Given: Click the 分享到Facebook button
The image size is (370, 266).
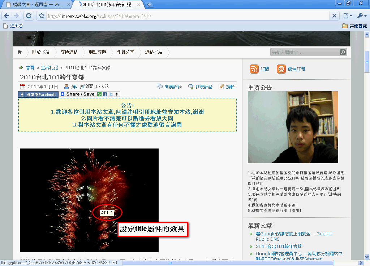Looking at the screenshot, I should [x=38, y=95].
